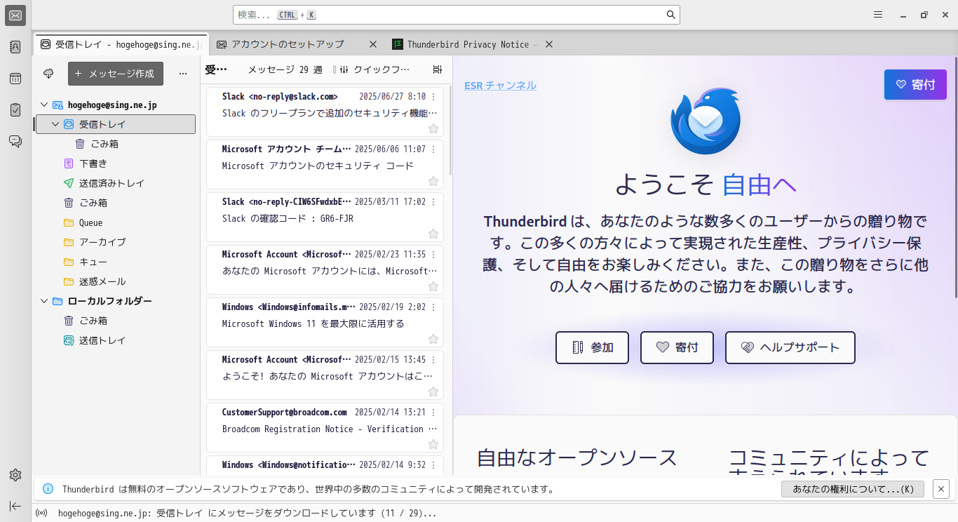Click the メッセージ作成 compose button
The image size is (958, 522).
[116, 74]
